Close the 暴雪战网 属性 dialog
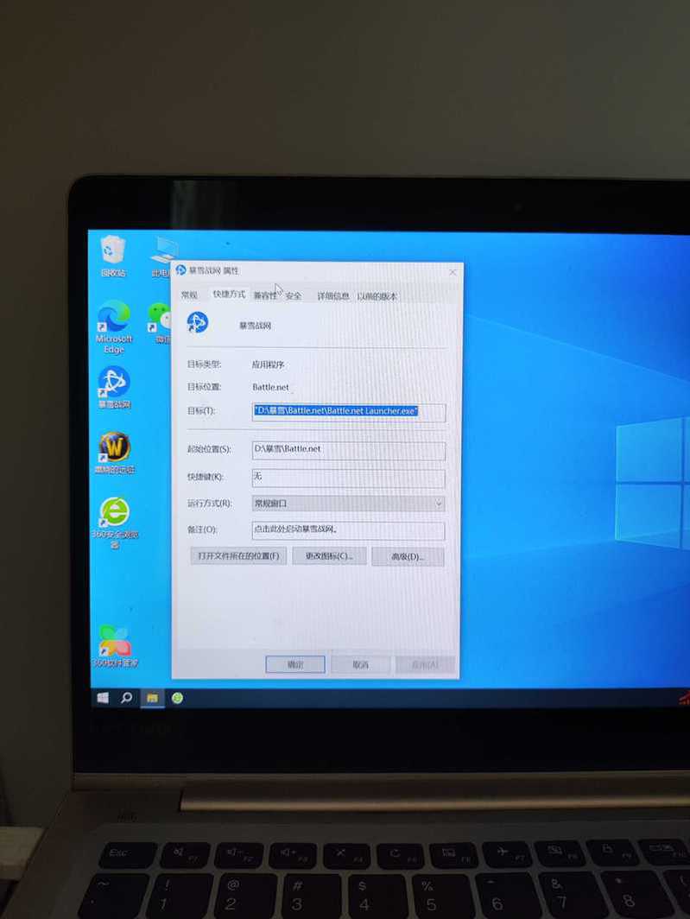The image size is (690, 919). pos(453,273)
